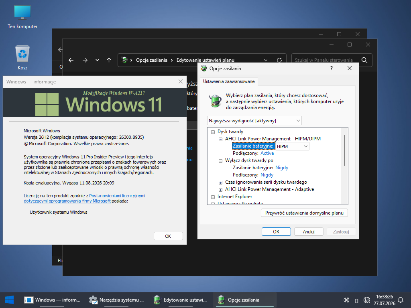The width and height of the screenshot is (411, 308).
Task: Confirm with OK in Opcje zasilania
Action: (276, 232)
